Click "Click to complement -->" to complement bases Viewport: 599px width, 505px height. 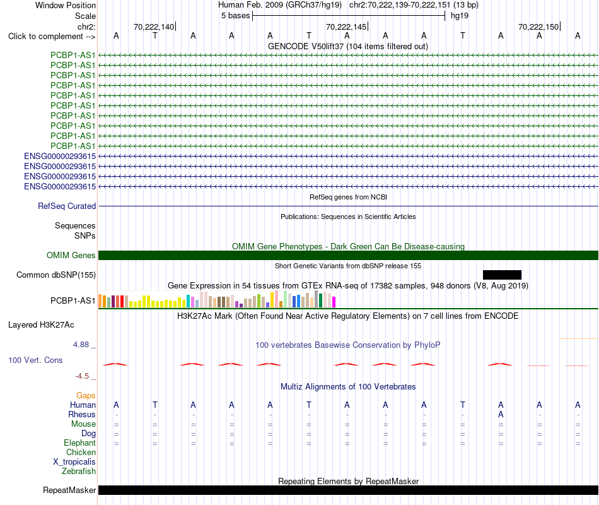pyautogui.click(x=52, y=37)
